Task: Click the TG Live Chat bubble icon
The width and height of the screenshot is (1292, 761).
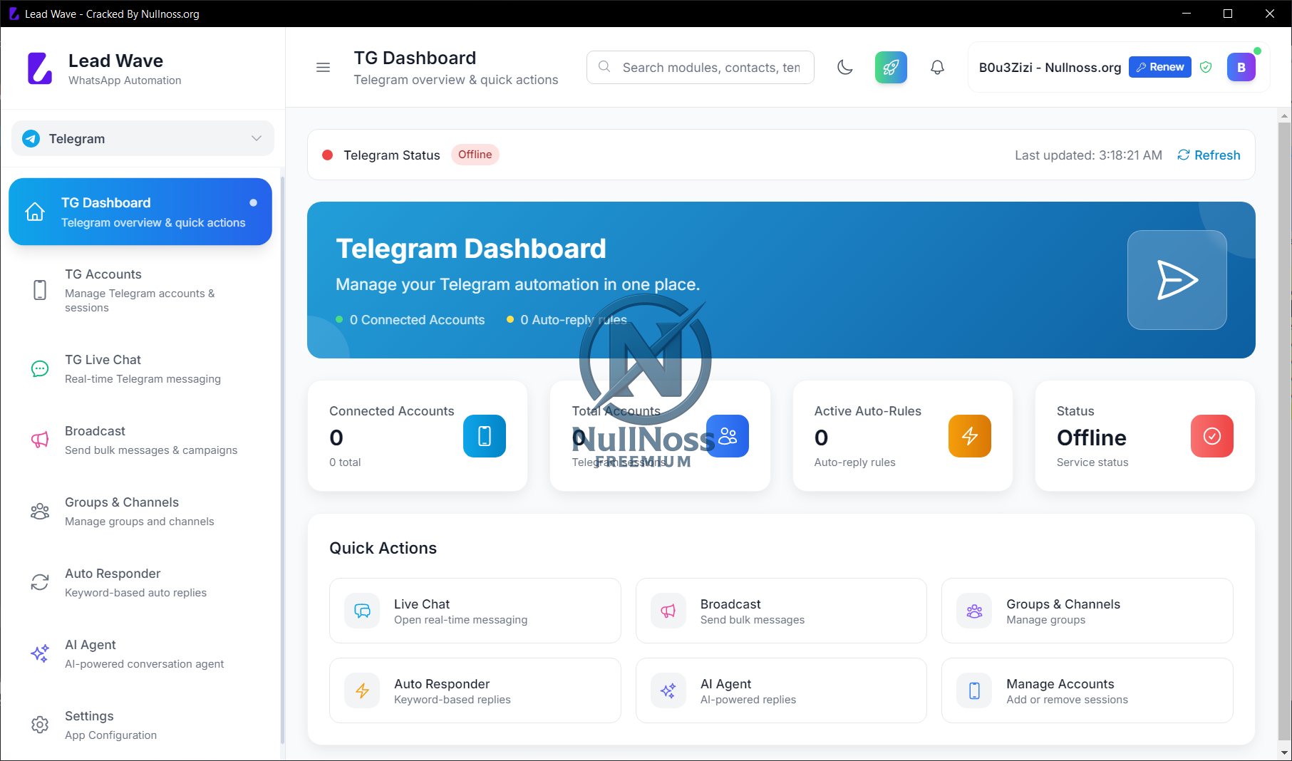Action: pyautogui.click(x=40, y=368)
